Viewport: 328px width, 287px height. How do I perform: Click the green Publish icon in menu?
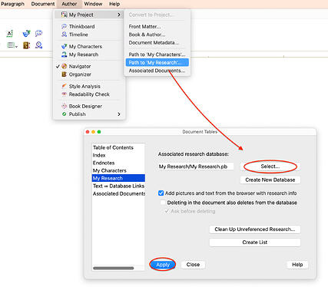pos(64,114)
